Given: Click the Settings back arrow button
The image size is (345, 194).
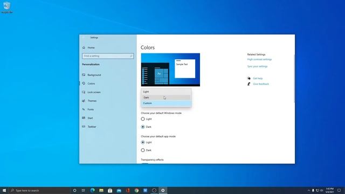Looking at the screenshot, I should [x=84, y=38].
